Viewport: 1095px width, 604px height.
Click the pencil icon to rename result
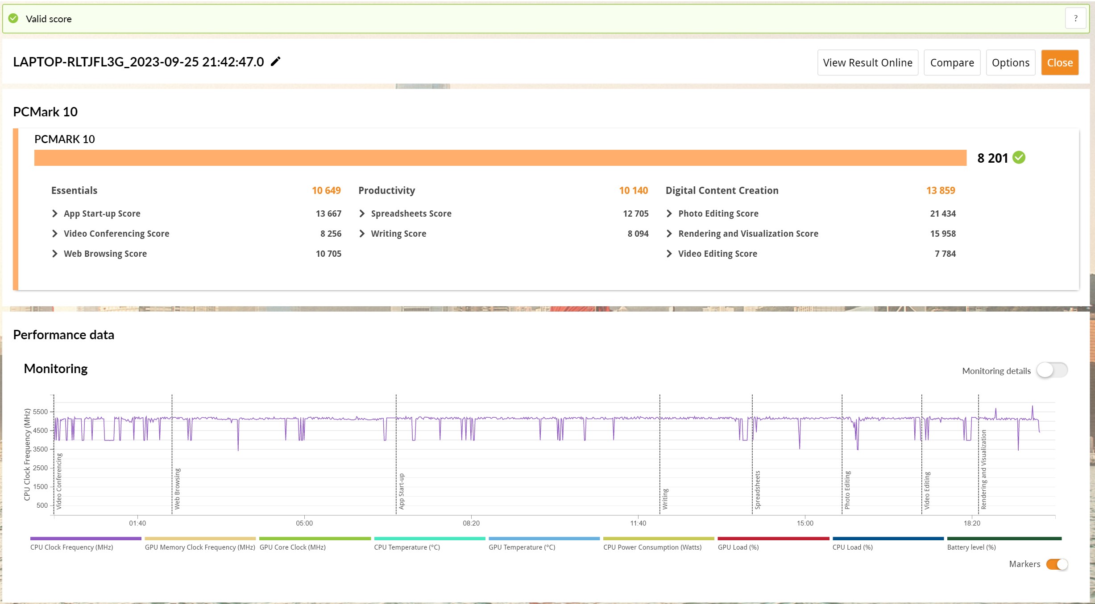click(276, 62)
